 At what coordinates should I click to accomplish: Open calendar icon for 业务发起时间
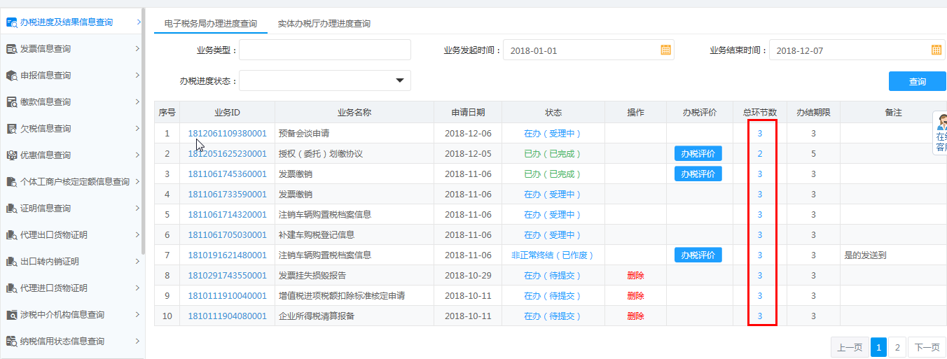pyautogui.click(x=665, y=50)
